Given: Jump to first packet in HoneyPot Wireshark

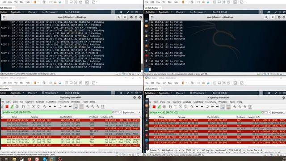Looking at the screenshot, I should pos(65,106).
